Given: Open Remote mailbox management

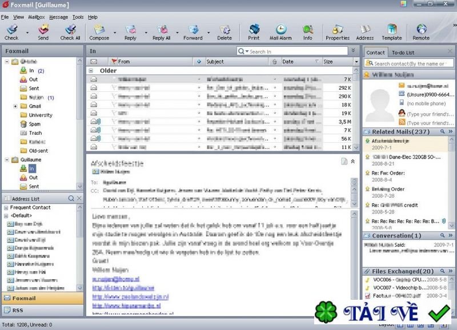Looking at the screenshot, I should [421, 32].
